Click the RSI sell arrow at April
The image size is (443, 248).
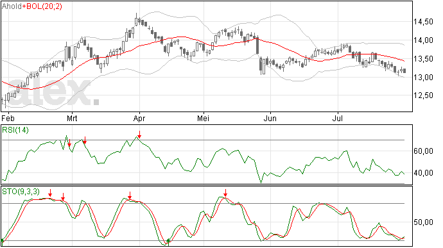point(139,135)
